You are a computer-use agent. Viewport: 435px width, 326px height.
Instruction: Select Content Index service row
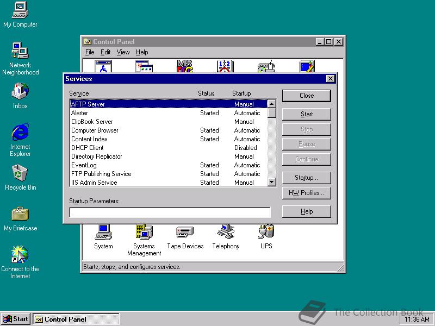tap(169, 139)
